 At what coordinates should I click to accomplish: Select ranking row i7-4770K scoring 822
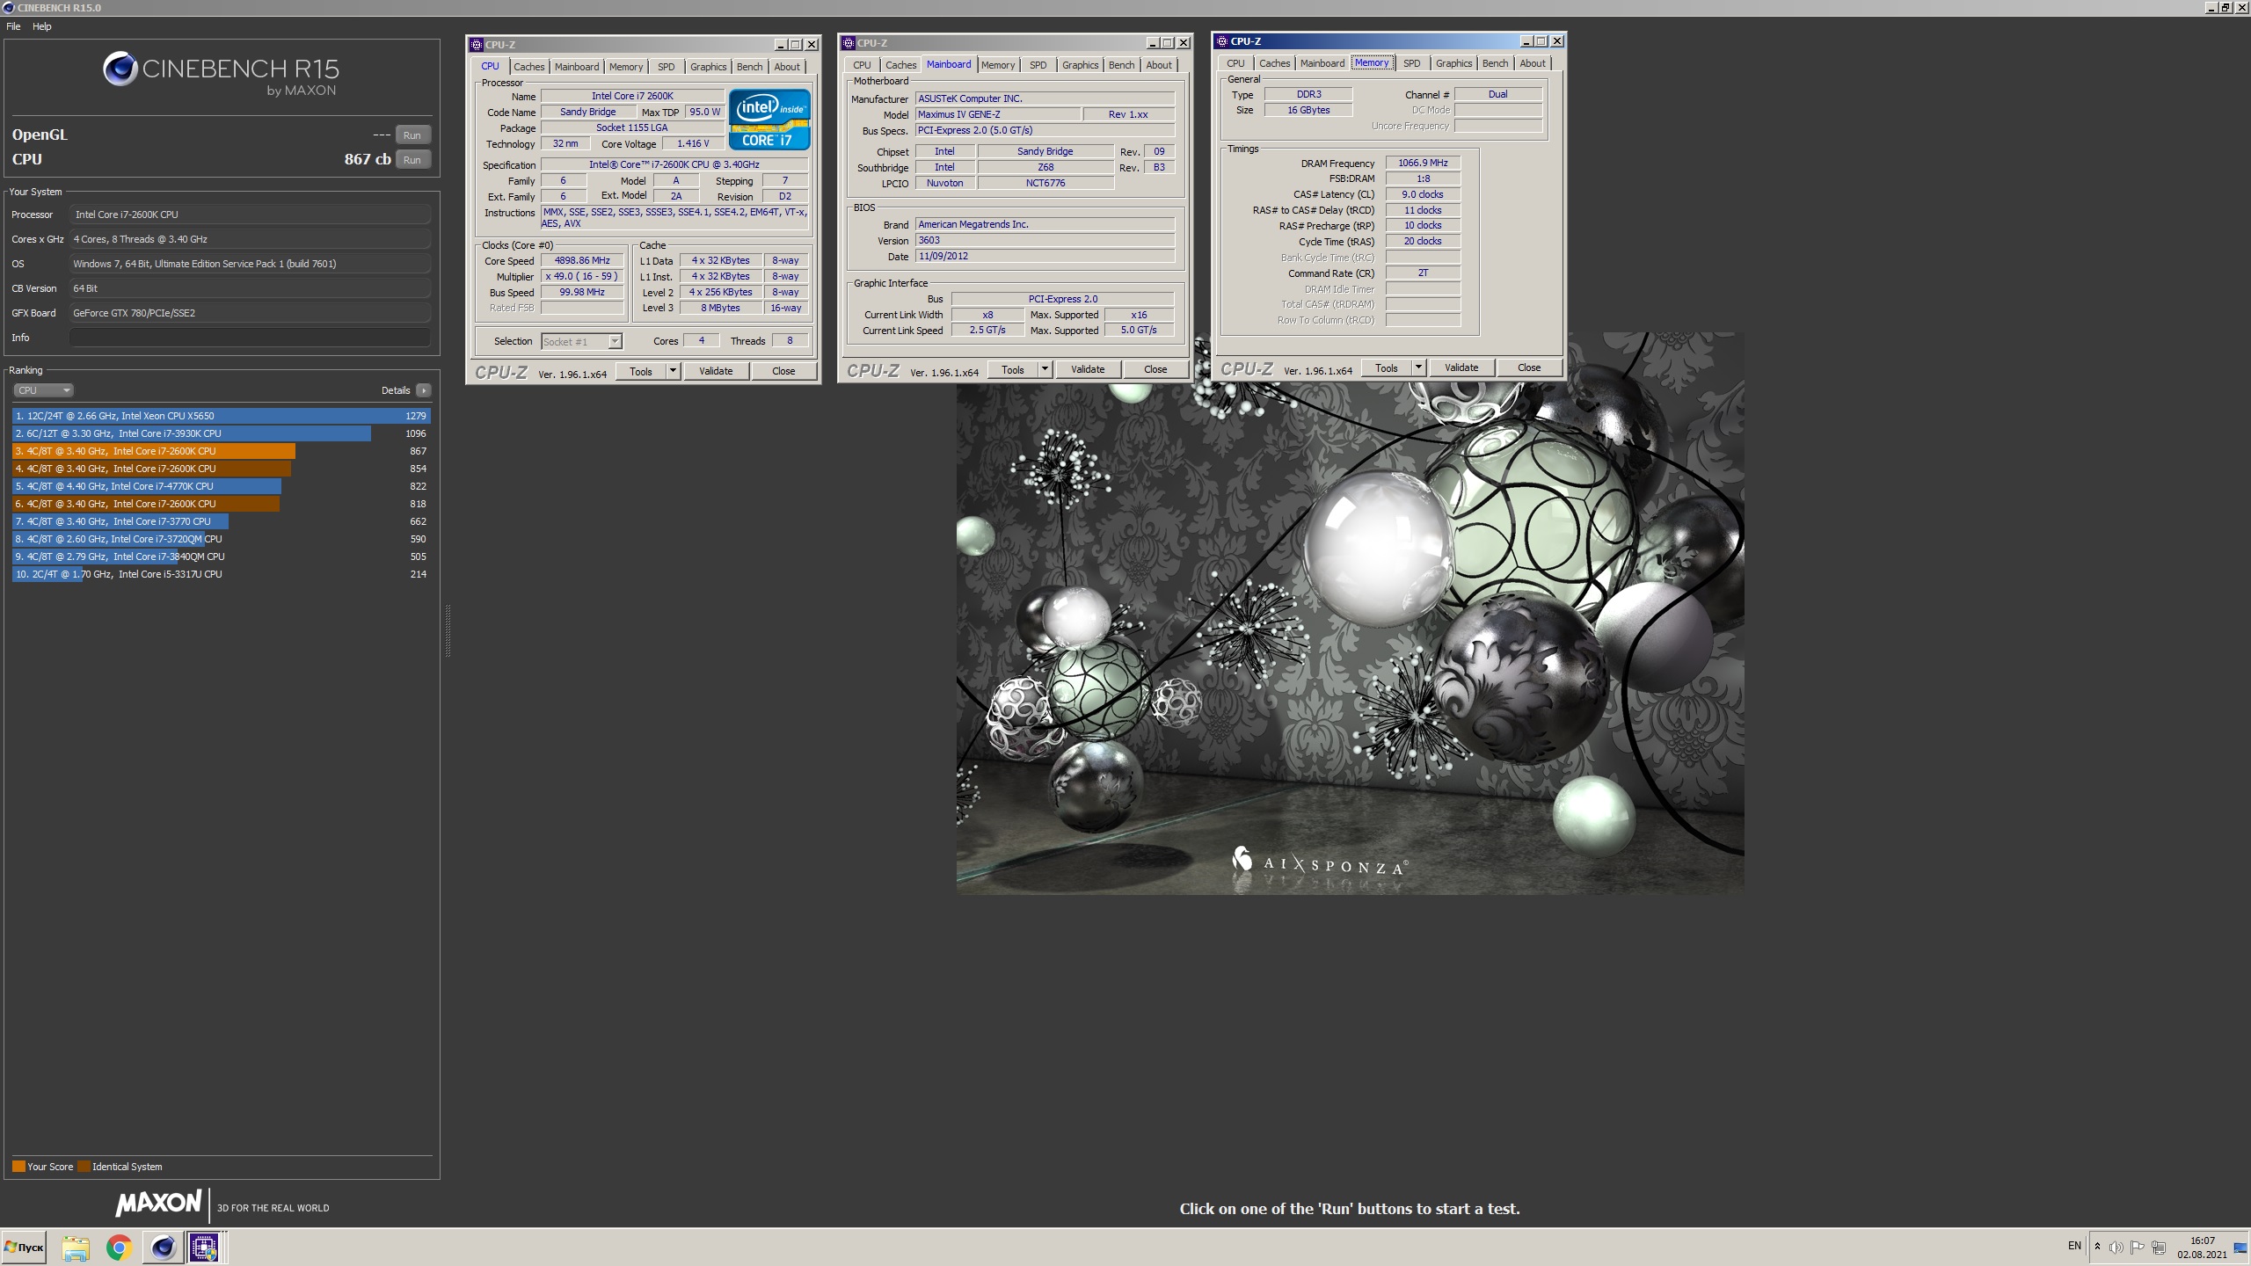coord(221,486)
